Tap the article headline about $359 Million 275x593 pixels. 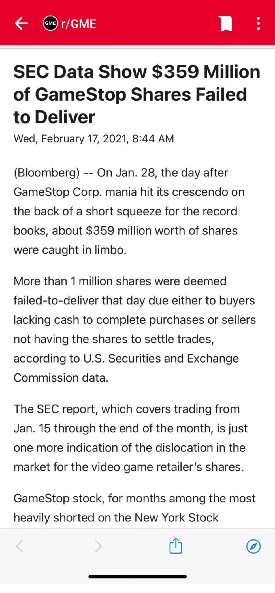tap(137, 94)
